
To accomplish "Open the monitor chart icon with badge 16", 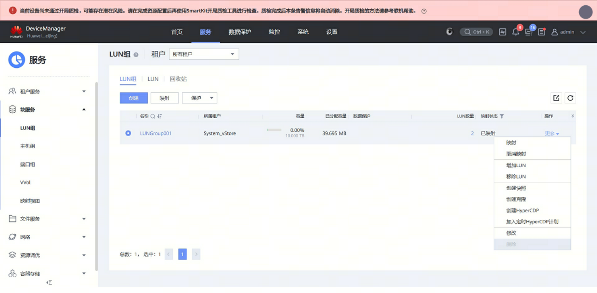I will pos(529,32).
